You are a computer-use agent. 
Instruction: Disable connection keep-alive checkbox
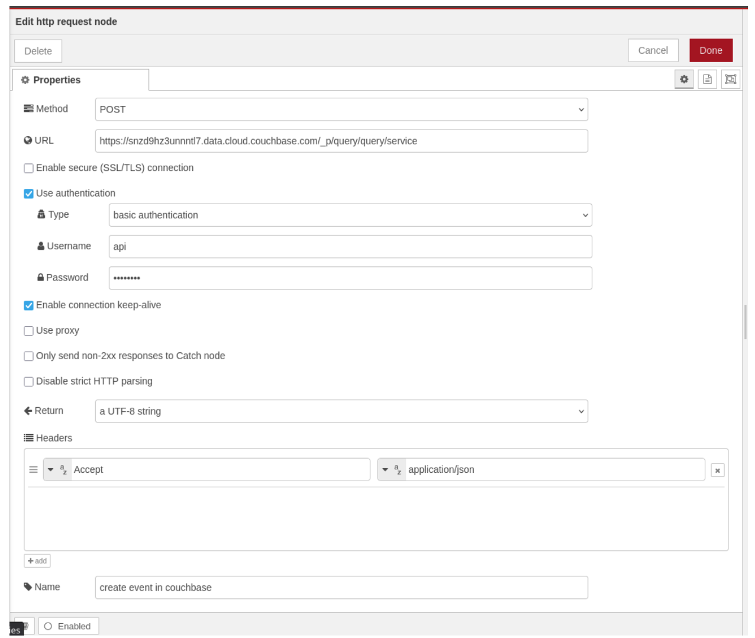pyautogui.click(x=28, y=305)
